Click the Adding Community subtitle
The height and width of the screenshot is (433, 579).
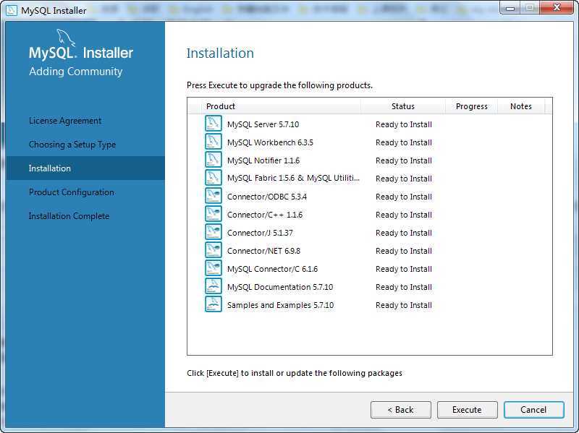76,71
